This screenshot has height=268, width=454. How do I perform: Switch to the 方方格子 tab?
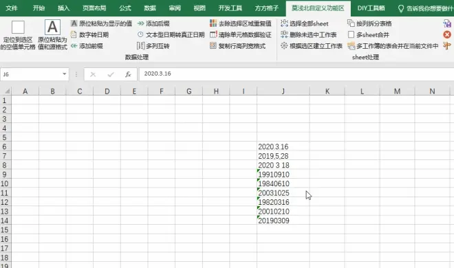tap(266, 8)
